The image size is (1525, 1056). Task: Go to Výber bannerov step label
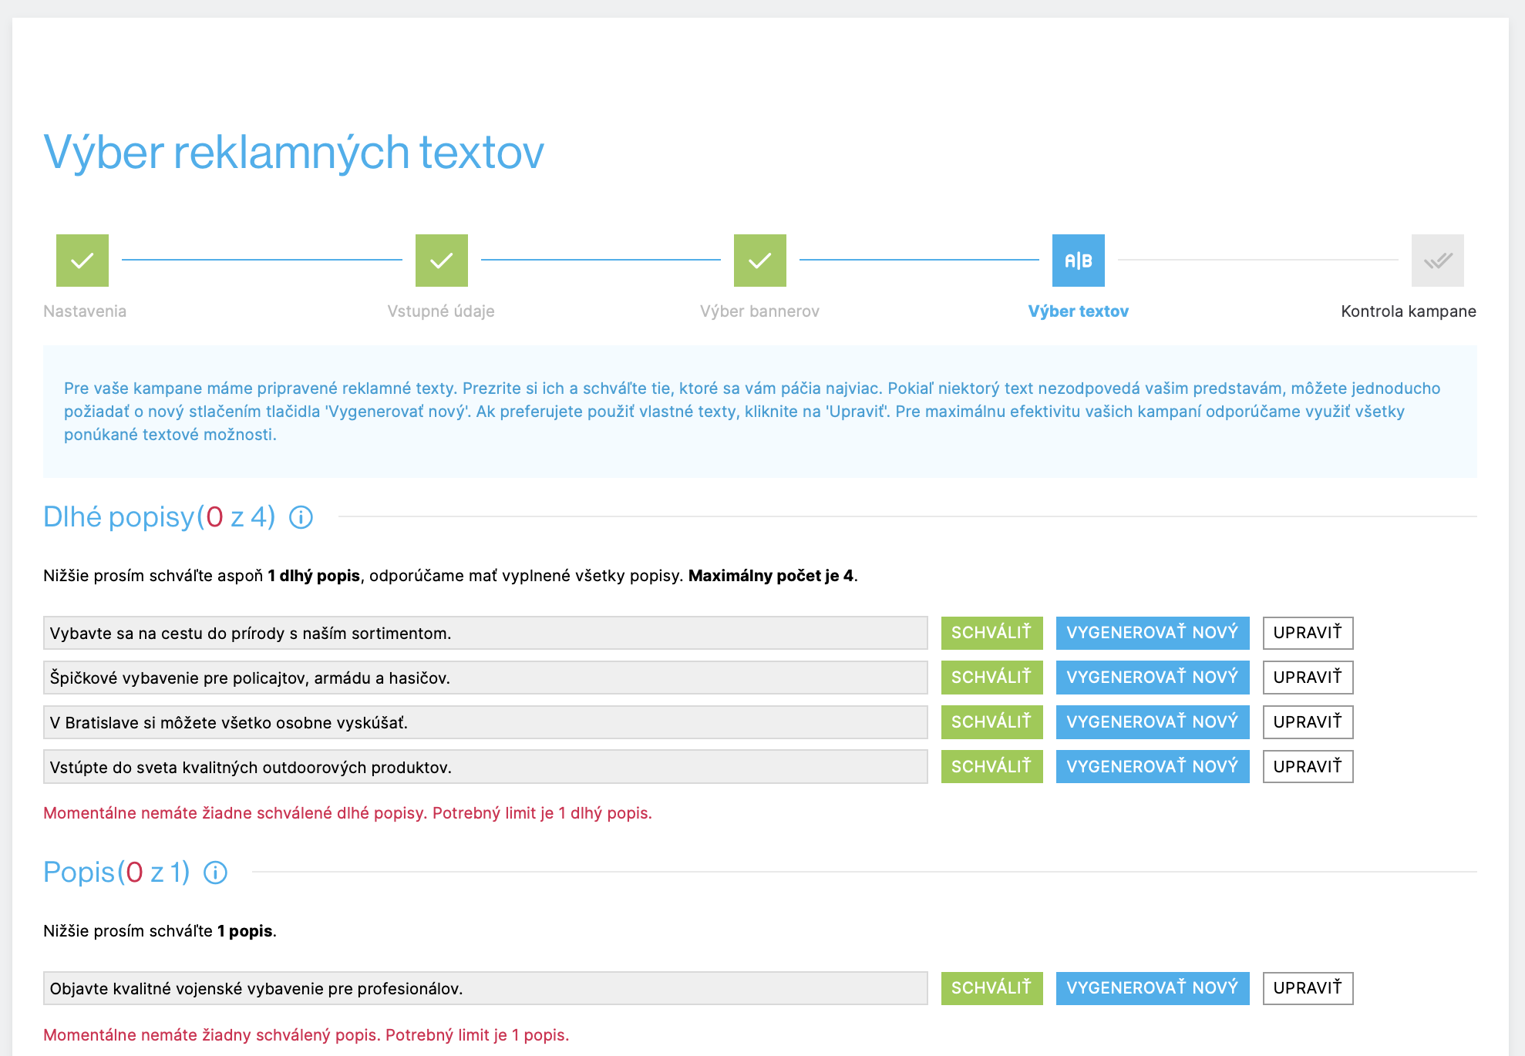(759, 311)
